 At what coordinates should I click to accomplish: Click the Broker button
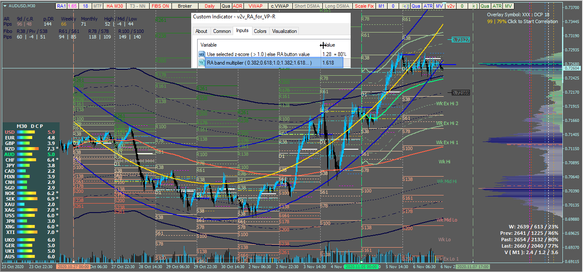(185, 6)
